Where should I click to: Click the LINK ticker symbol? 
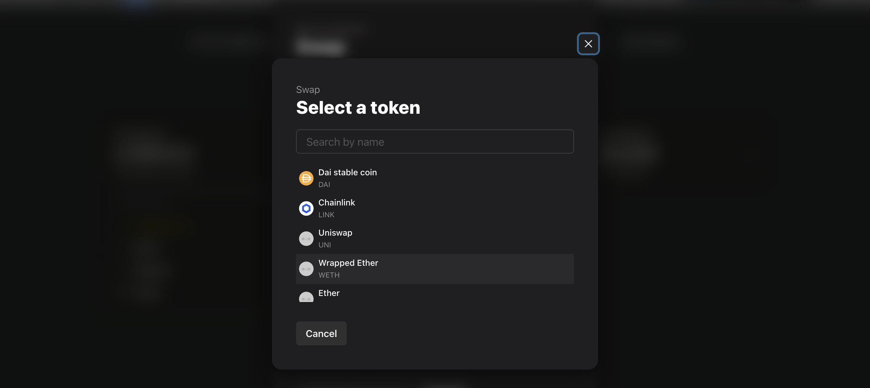(326, 215)
